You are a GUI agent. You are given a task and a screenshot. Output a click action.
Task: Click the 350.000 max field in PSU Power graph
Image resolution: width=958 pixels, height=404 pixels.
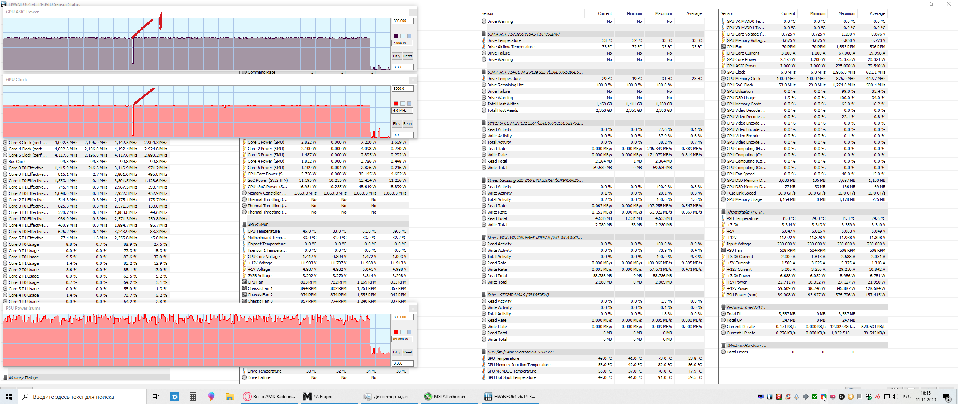pyautogui.click(x=402, y=317)
